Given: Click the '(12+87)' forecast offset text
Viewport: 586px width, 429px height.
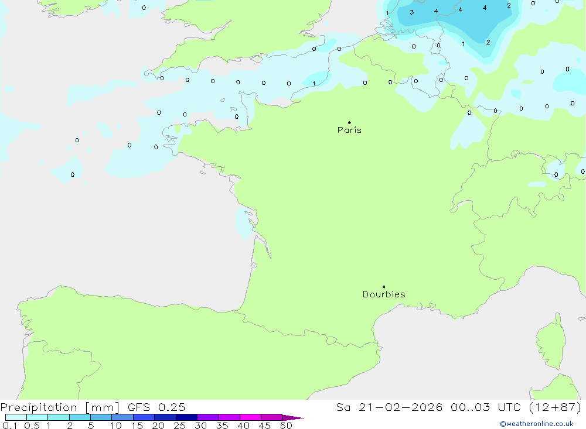Looking at the screenshot, I should [556, 407].
